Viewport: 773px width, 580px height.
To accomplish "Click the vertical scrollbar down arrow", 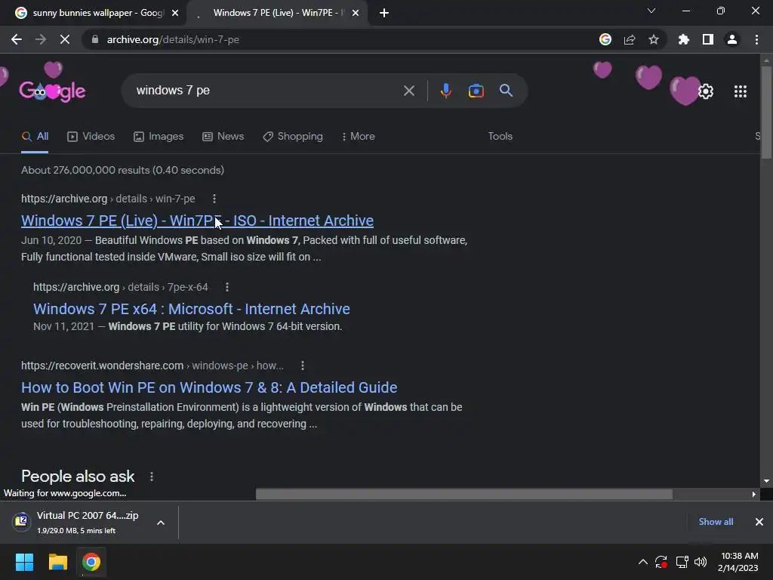I will click(766, 481).
